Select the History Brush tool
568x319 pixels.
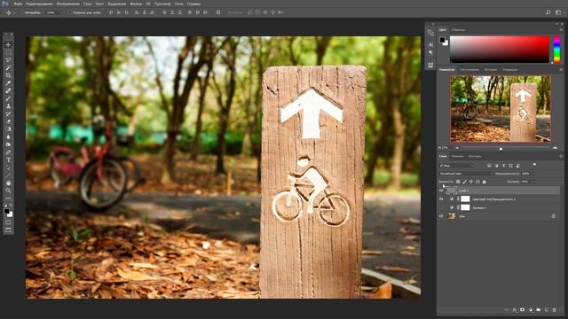[8, 114]
